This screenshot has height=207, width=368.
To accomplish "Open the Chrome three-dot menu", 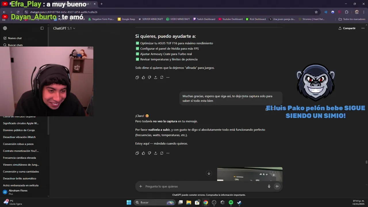I will 363,12.
